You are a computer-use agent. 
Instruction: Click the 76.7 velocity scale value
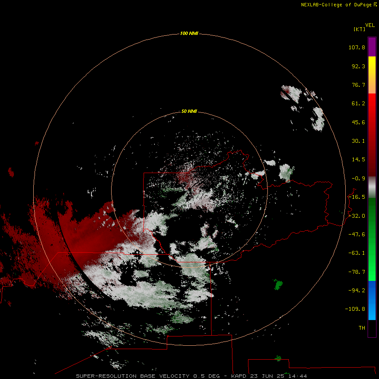(358, 85)
